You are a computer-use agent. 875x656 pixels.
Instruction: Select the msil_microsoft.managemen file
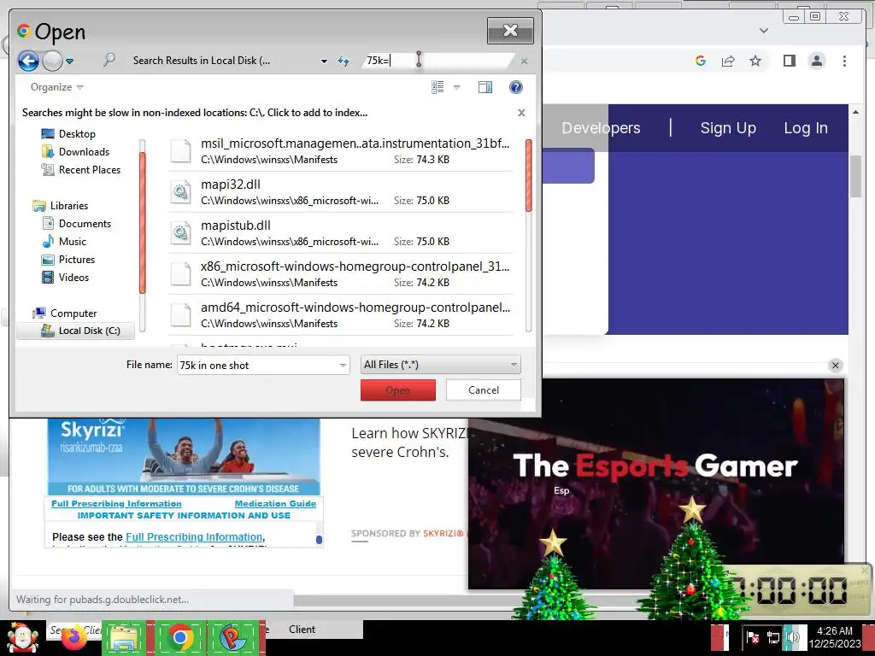pos(340,150)
